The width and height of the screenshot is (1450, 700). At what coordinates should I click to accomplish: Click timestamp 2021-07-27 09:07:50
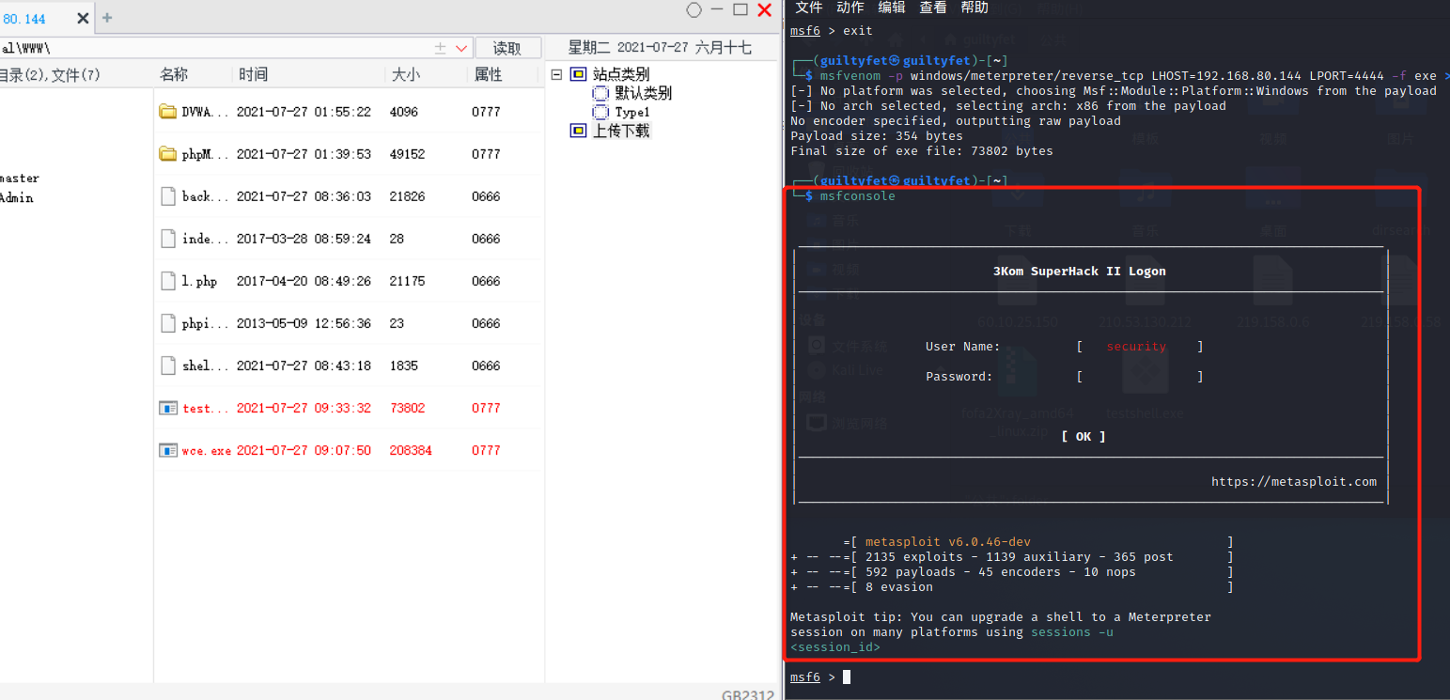[x=304, y=450]
